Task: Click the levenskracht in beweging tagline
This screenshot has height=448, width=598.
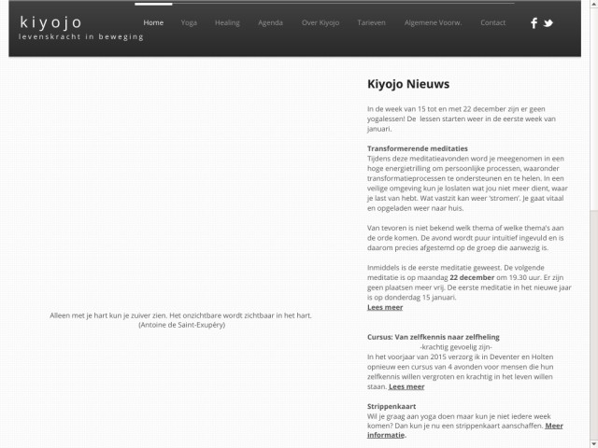Action: (x=82, y=36)
